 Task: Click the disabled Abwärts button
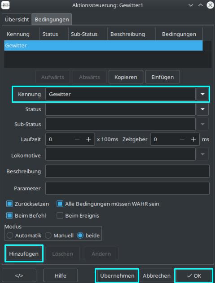(x=89, y=77)
